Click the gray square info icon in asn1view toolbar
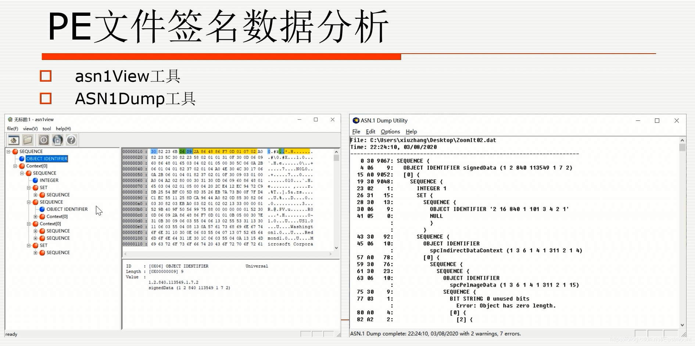The width and height of the screenshot is (695, 346). coord(44,140)
